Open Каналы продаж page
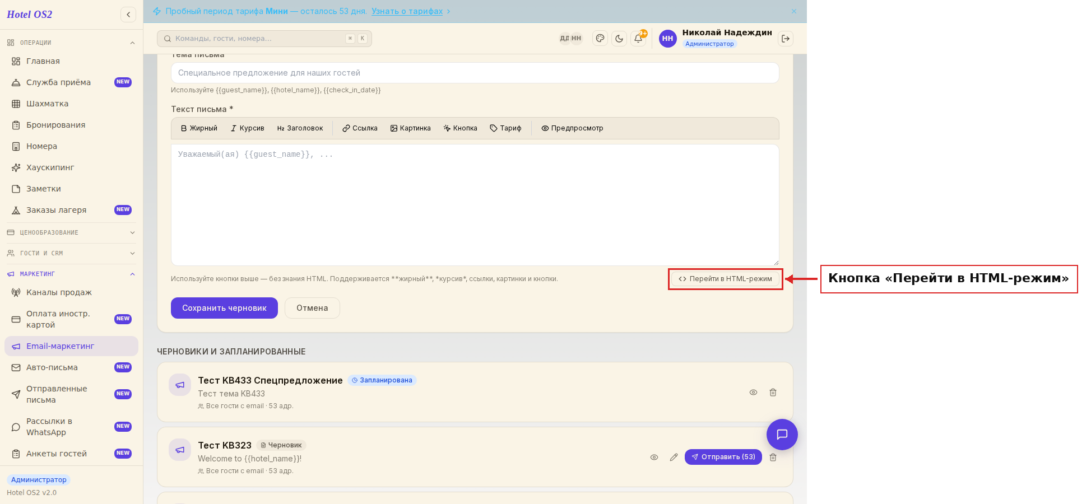1091x504 pixels. coord(71,292)
